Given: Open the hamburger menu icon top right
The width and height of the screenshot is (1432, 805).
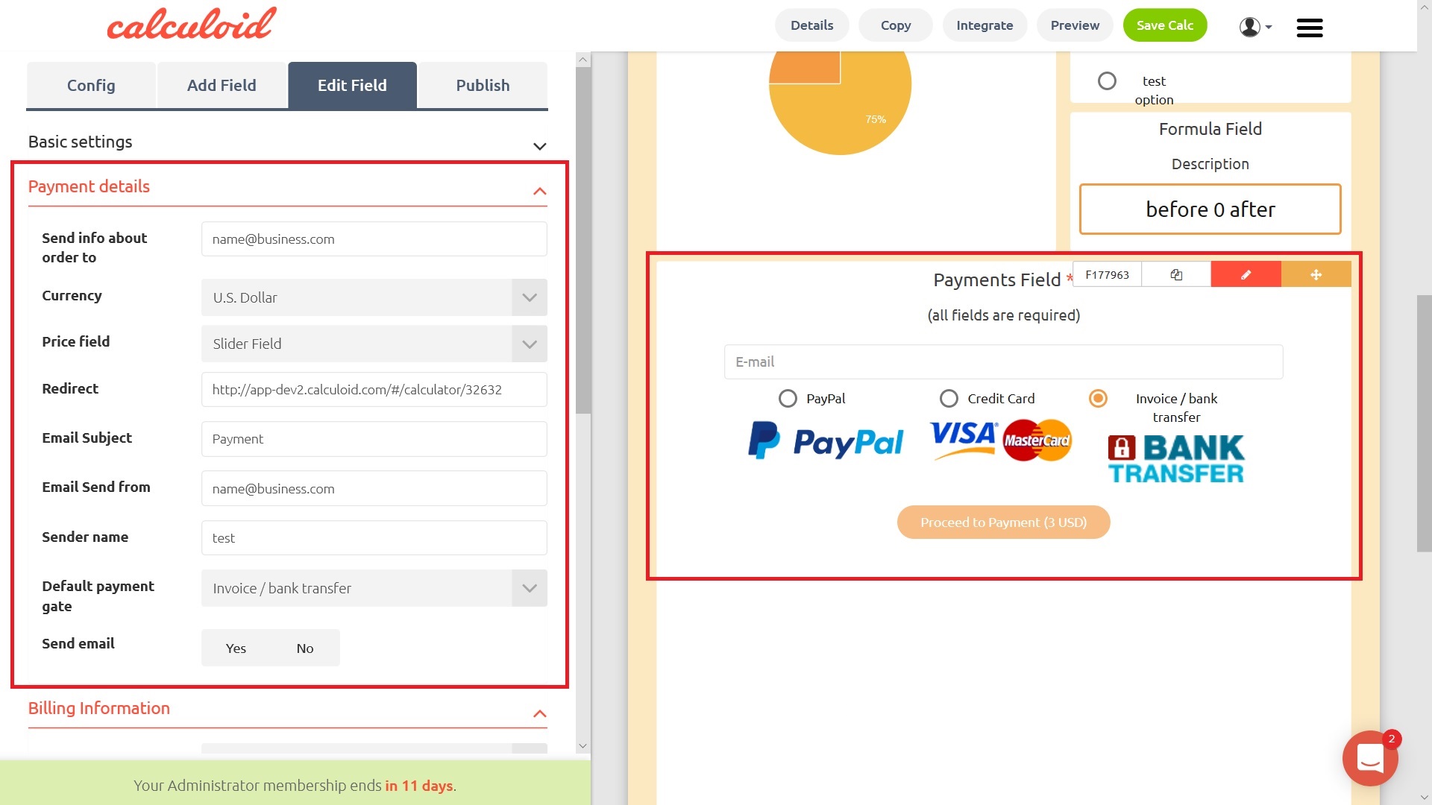Looking at the screenshot, I should pos(1309,25).
